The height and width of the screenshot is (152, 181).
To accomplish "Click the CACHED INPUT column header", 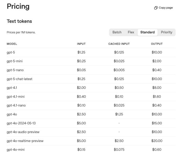I will 119,44.
